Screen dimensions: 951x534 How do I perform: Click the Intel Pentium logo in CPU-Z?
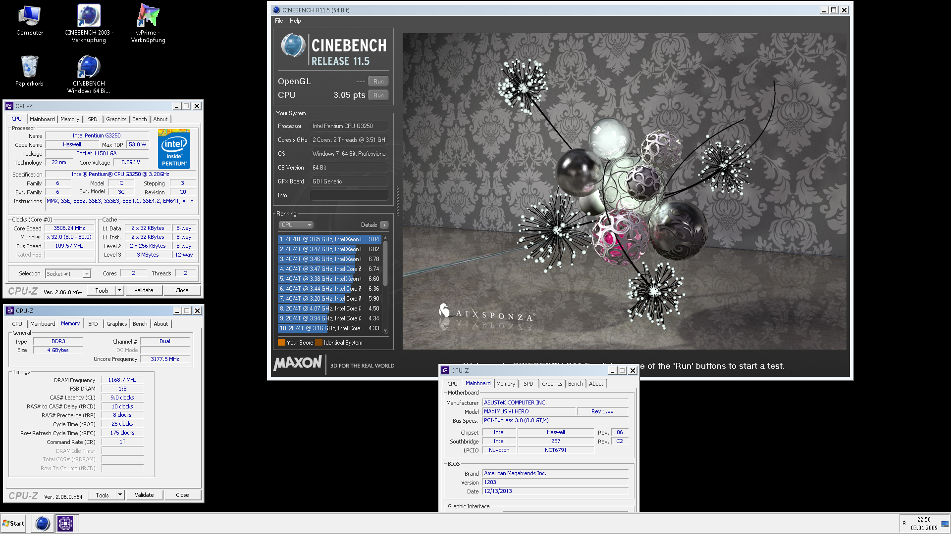click(x=174, y=149)
